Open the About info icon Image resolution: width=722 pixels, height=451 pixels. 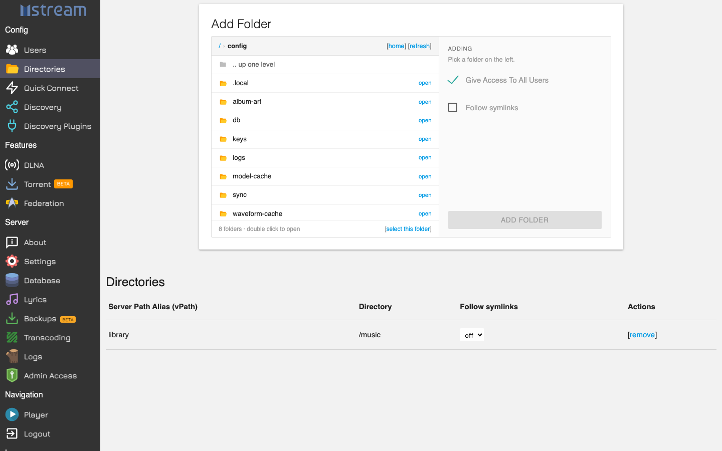click(x=12, y=242)
